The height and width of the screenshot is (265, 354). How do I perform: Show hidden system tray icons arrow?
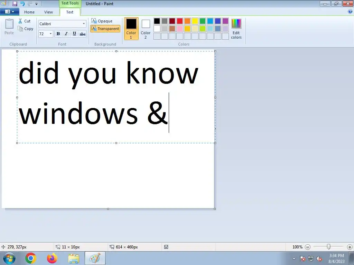(294, 258)
